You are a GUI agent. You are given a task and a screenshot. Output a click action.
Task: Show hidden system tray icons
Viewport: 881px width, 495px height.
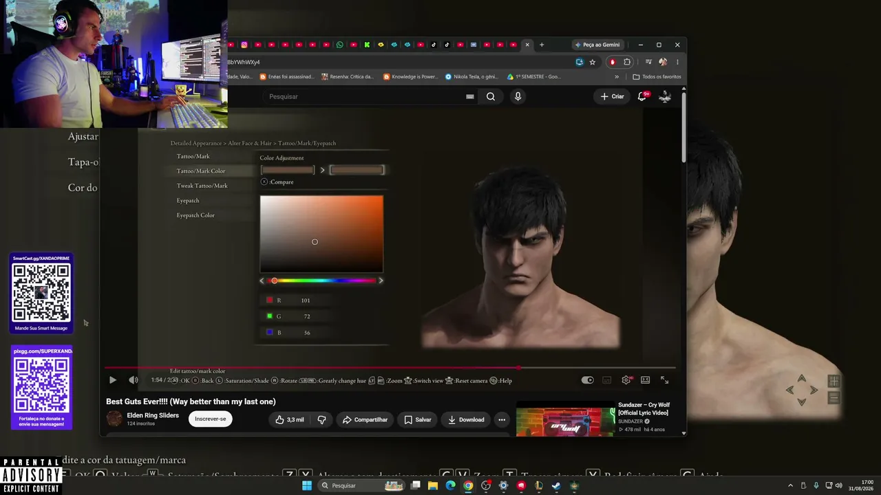pos(791,485)
